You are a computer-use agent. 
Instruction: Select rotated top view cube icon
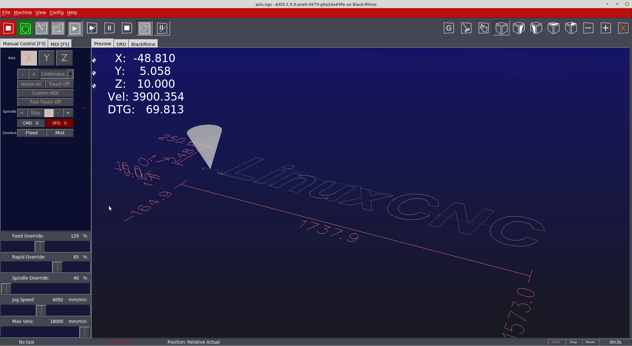[x=571, y=28]
